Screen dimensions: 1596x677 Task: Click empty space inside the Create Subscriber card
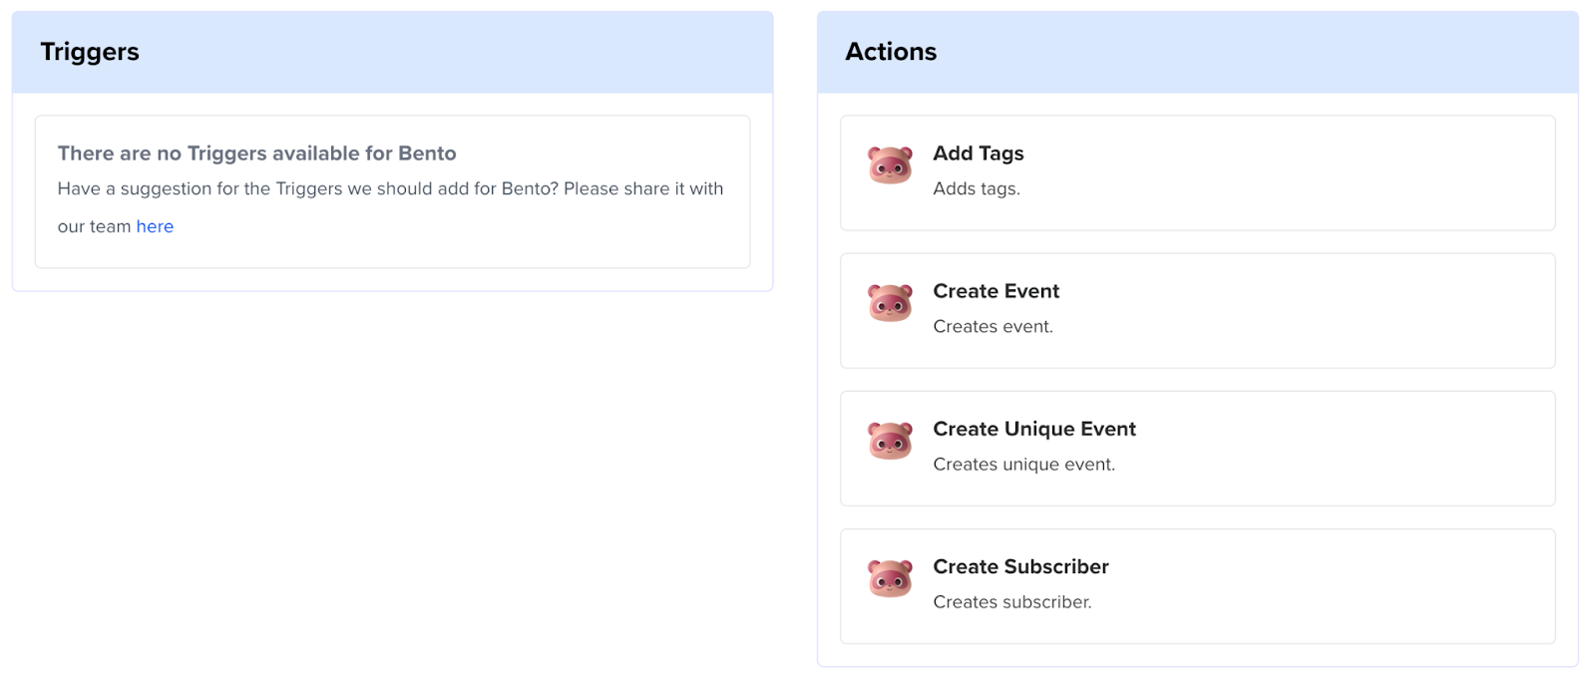1347,586
